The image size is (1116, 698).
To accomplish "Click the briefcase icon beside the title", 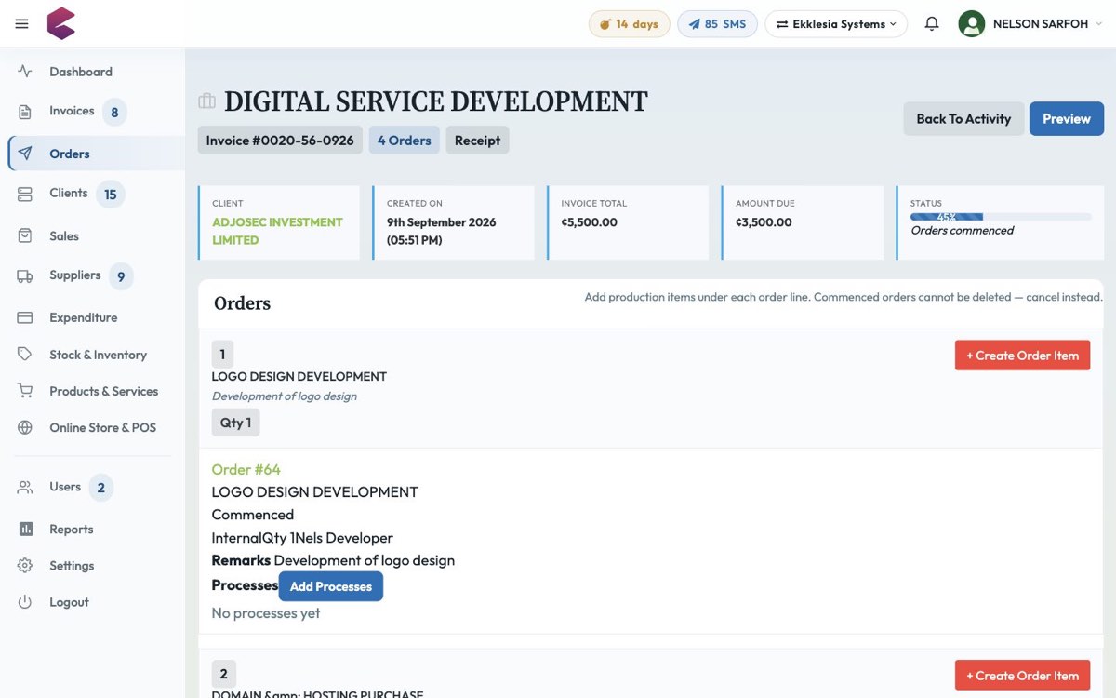I will coord(206,101).
